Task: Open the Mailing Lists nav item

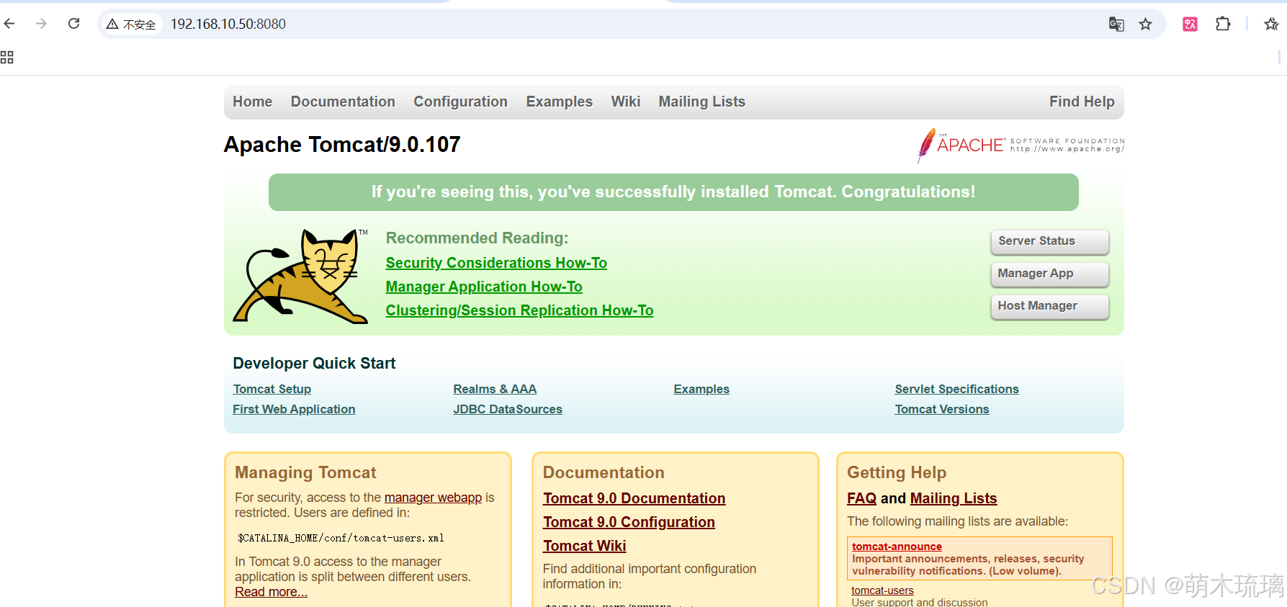Action: [701, 102]
